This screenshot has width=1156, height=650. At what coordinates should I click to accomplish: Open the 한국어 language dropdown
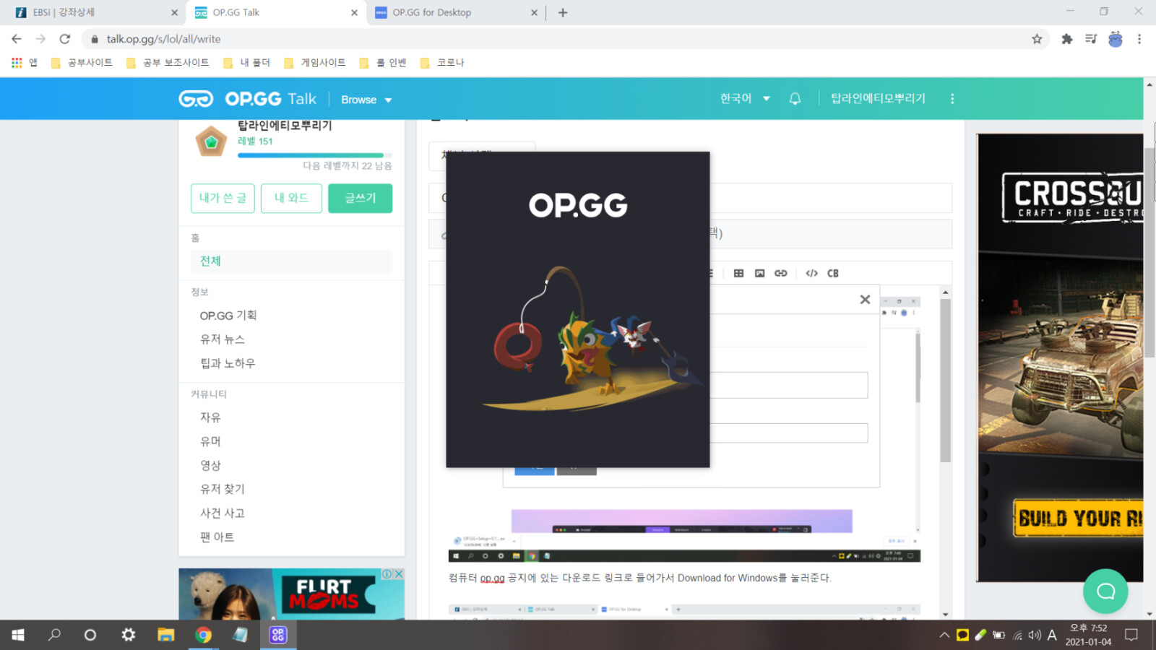[743, 98]
